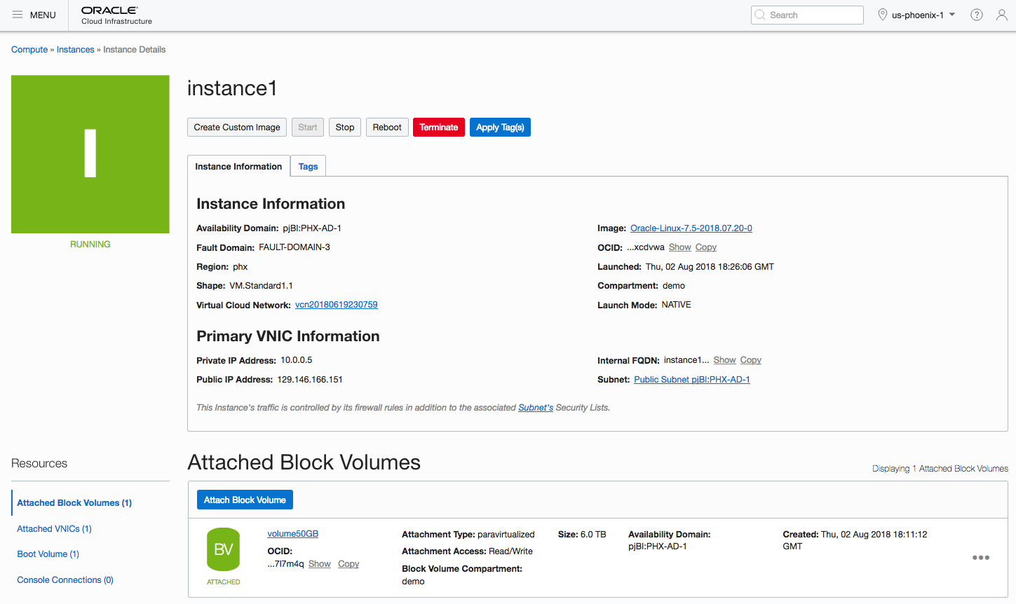The width and height of the screenshot is (1016, 604).
Task: Select Boot Volume in Resources list
Action: tap(48, 554)
